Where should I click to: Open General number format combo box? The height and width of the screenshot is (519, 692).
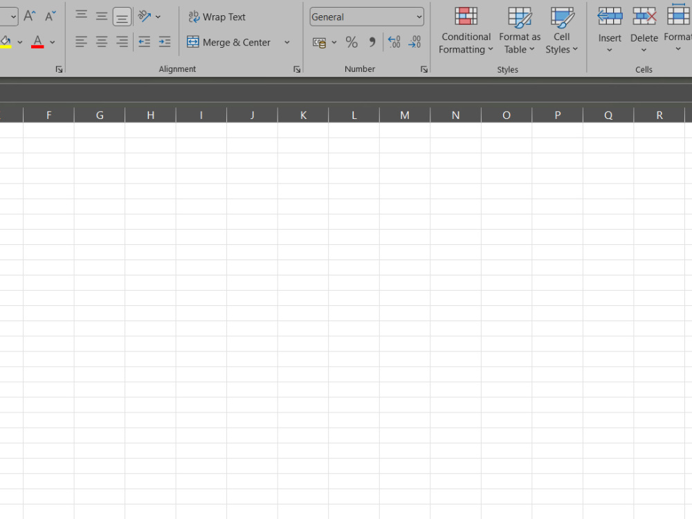pos(367,17)
